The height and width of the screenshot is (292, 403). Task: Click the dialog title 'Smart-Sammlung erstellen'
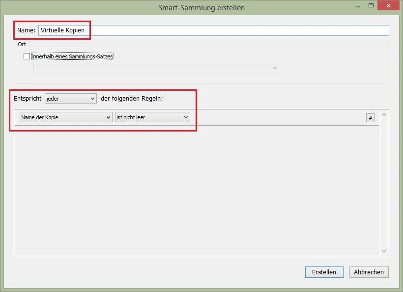point(201,7)
